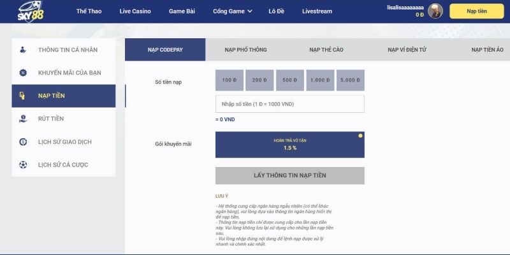
Task: Choose the 100 Đ amount
Action: tap(229, 80)
